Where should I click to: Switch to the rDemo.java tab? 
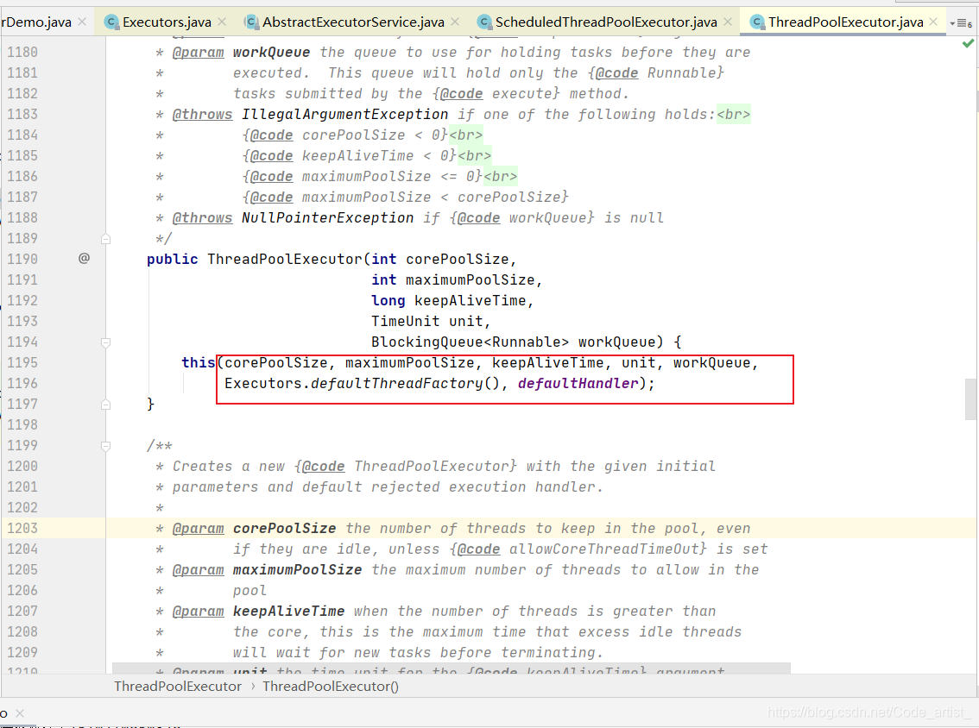pyautogui.click(x=35, y=22)
